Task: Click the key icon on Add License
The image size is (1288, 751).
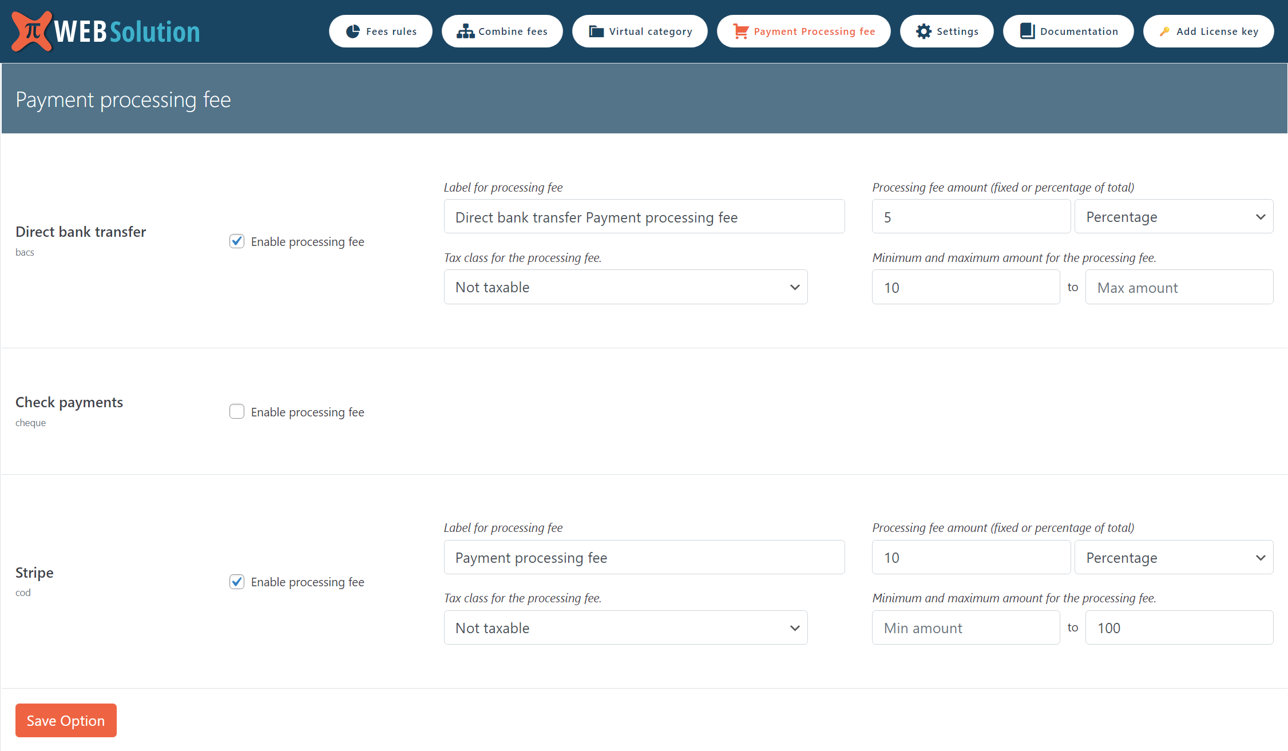Action: pos(1164,31)
